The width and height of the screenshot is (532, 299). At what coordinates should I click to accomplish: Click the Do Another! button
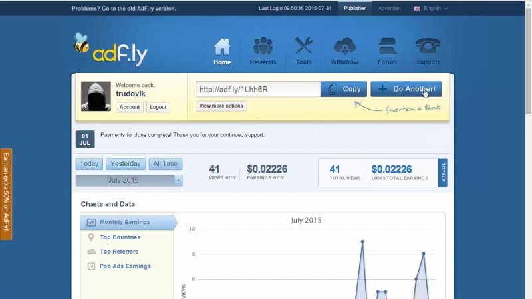406,89
